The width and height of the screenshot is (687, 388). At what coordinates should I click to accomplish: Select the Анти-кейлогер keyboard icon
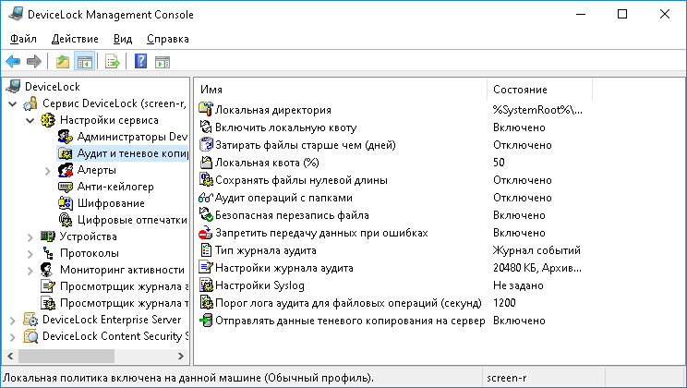tap(66, 187)
